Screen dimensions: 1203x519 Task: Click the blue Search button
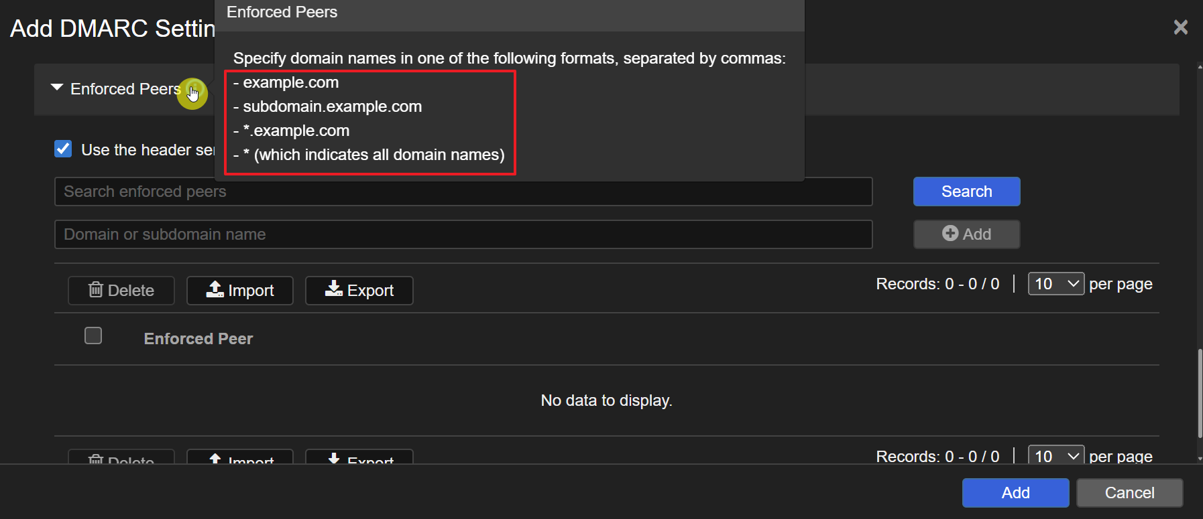pyautogui.click(x=966, y=192)
